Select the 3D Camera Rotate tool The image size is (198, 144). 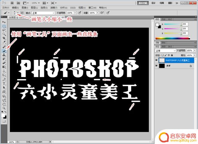click(4, 100)
